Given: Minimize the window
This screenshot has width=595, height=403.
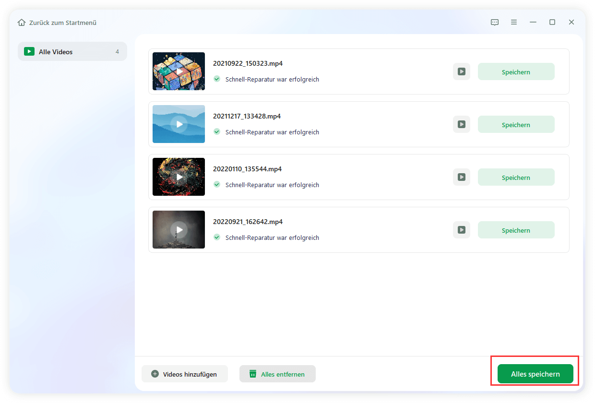Looking at the screenshot, I should pyautogui.click(x=533, y=22).
